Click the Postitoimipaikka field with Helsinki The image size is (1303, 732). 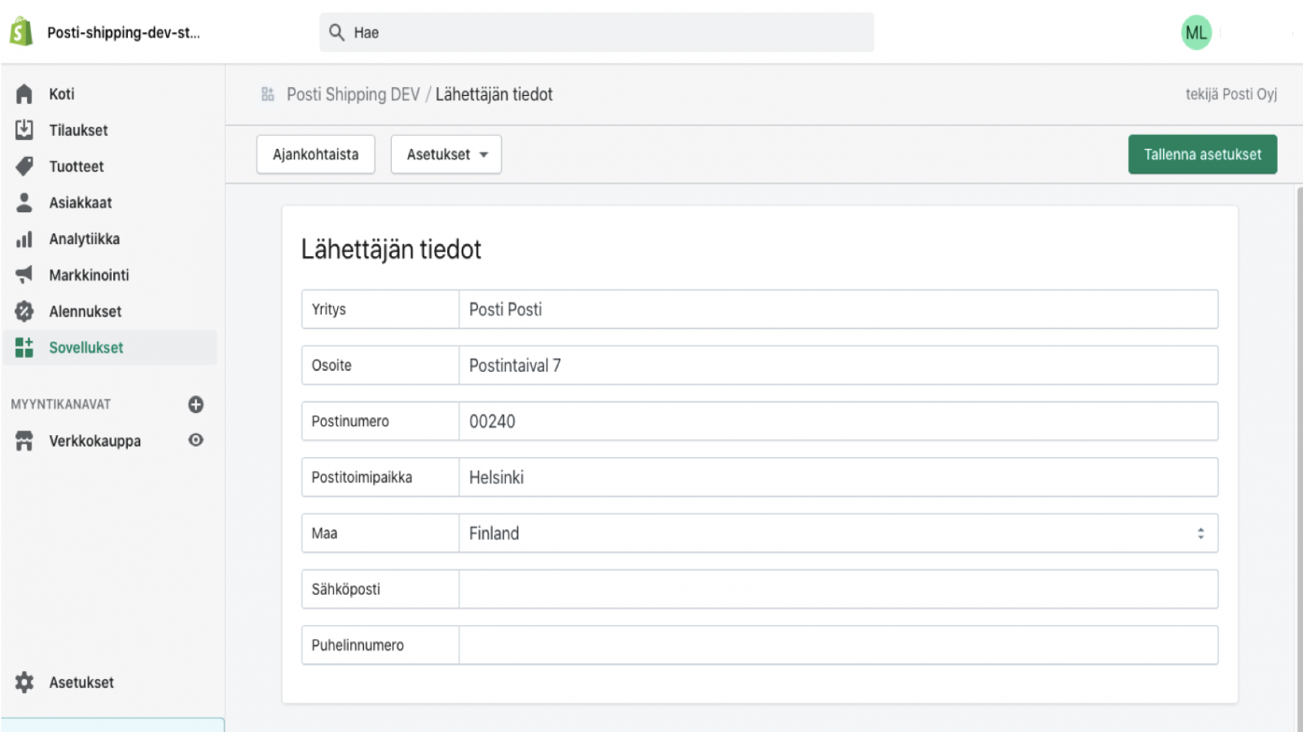point(838,477)
